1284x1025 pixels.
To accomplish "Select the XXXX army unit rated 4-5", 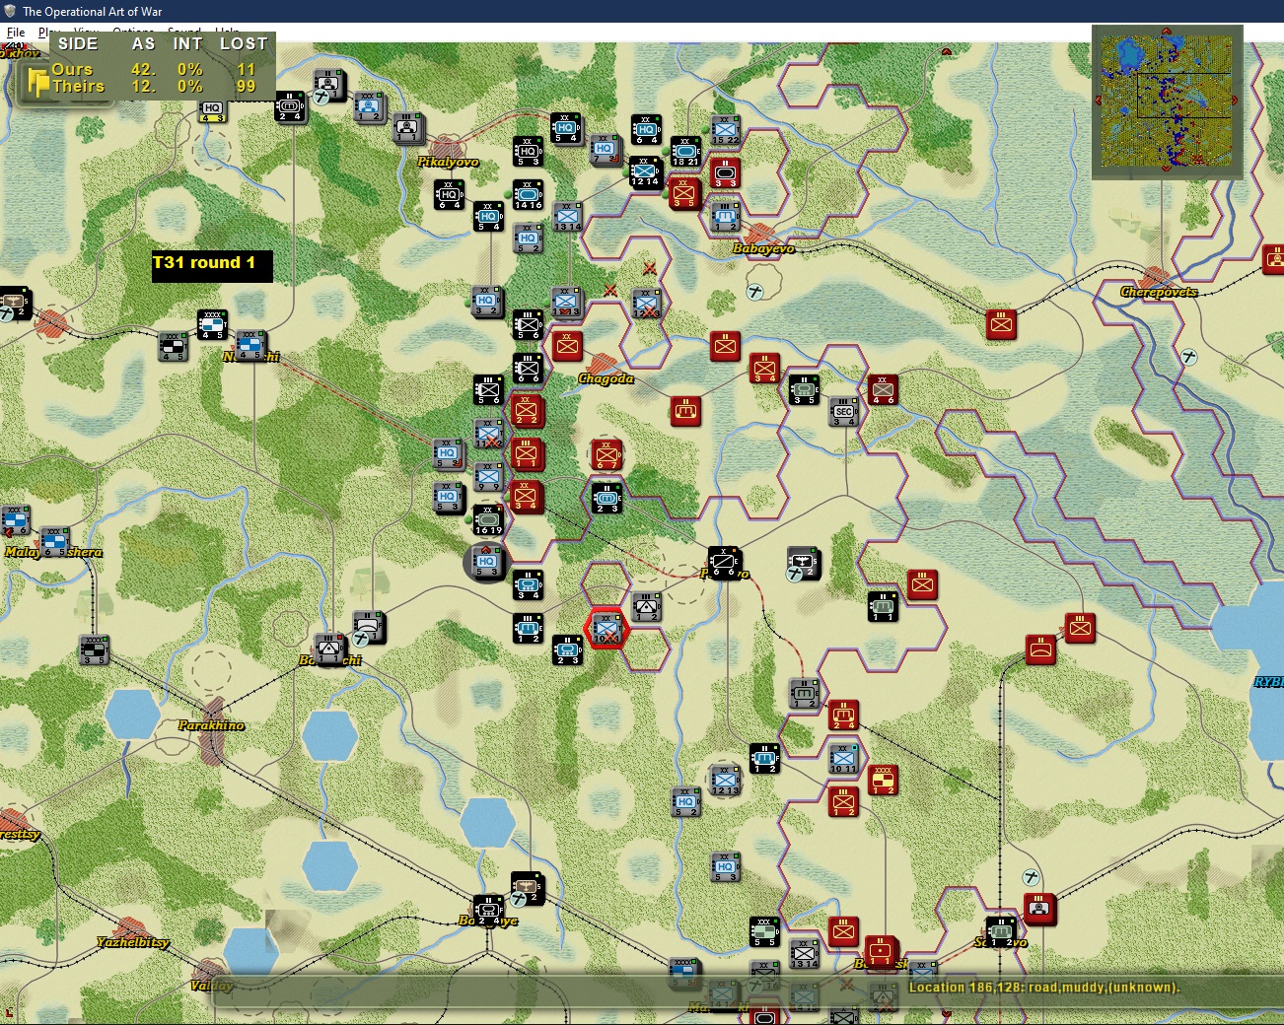I will coord(212,325).
